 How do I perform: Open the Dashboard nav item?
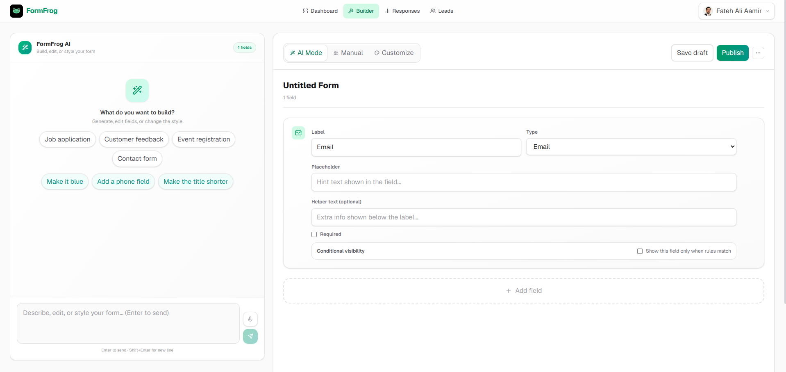pos(320,11)
